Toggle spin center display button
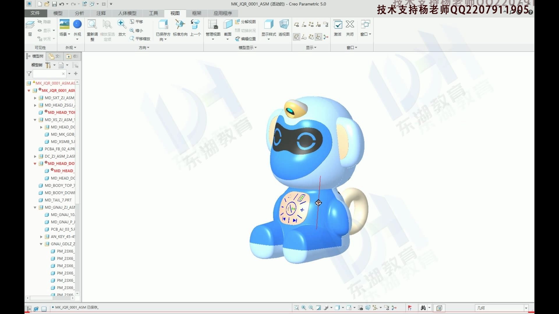The height and width of the screenshot is (314, 559). point(326,37)
